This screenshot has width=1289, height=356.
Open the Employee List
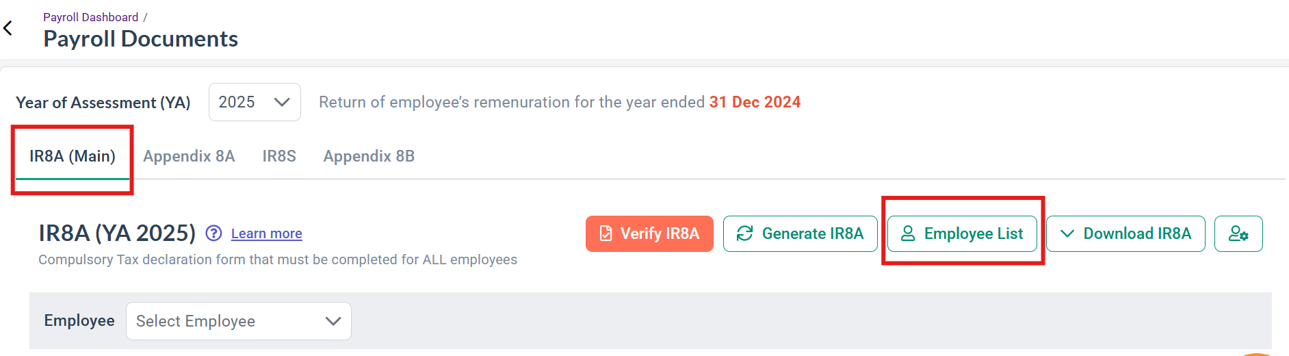pos(962,233)
